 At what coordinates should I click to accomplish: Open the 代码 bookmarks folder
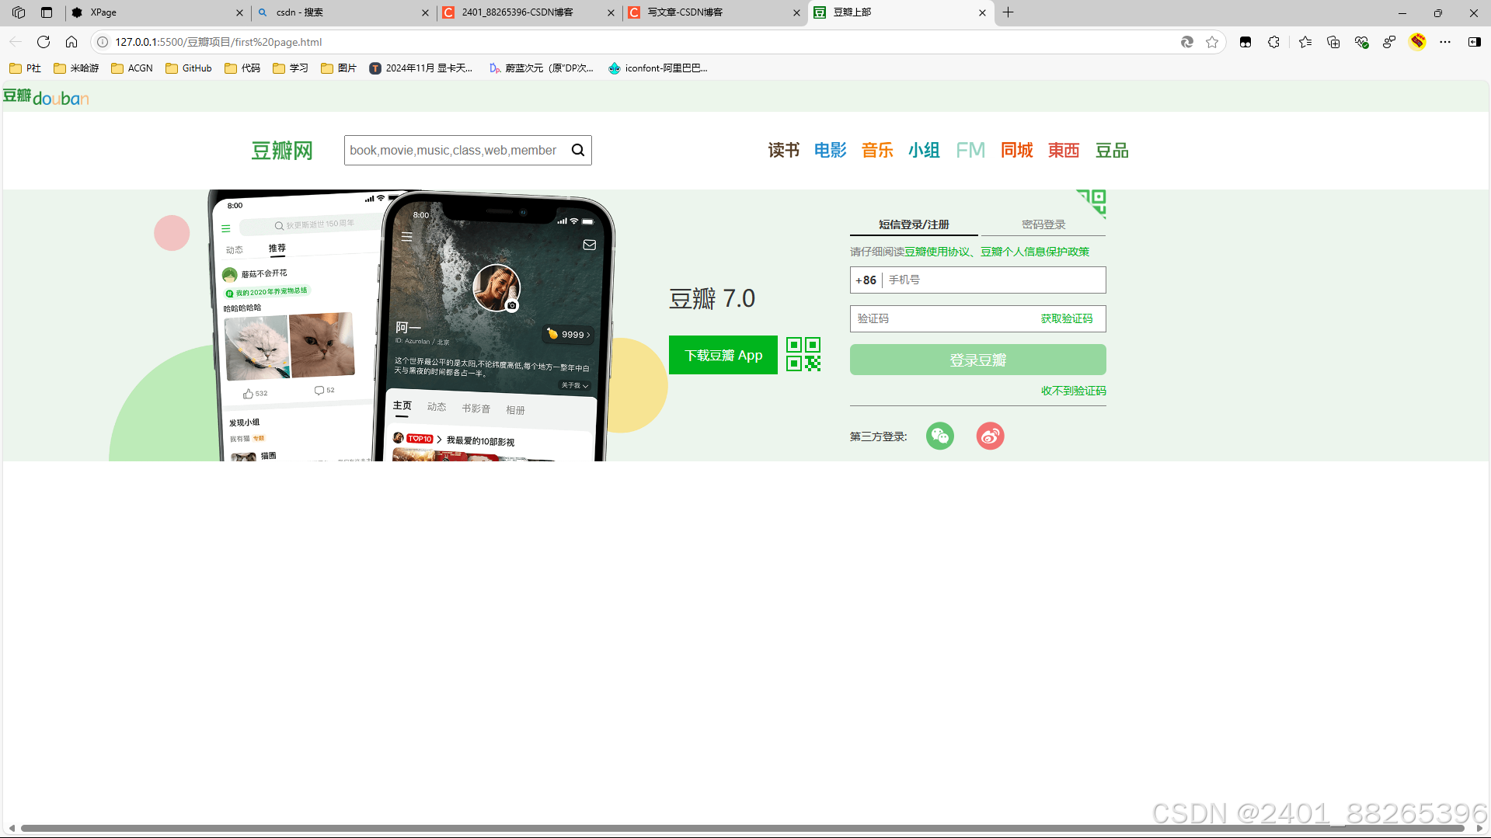[242, 68]
